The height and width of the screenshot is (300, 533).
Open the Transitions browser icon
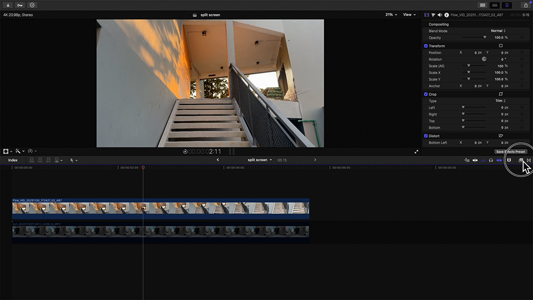(529, 160)
